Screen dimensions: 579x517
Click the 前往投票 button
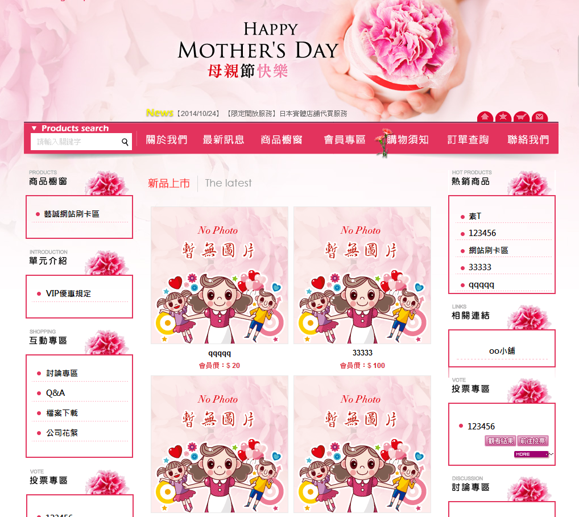[x=532, y=441]
